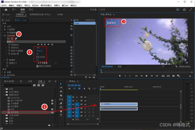Select the 1.mp4 video clip on V1
This screenshot has height=130, width=195.
[119, 104]
